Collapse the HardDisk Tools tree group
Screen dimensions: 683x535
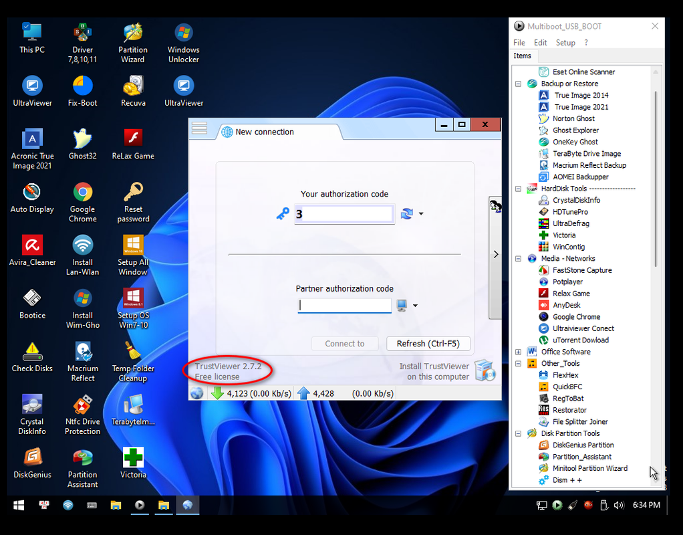coord(519,189)
